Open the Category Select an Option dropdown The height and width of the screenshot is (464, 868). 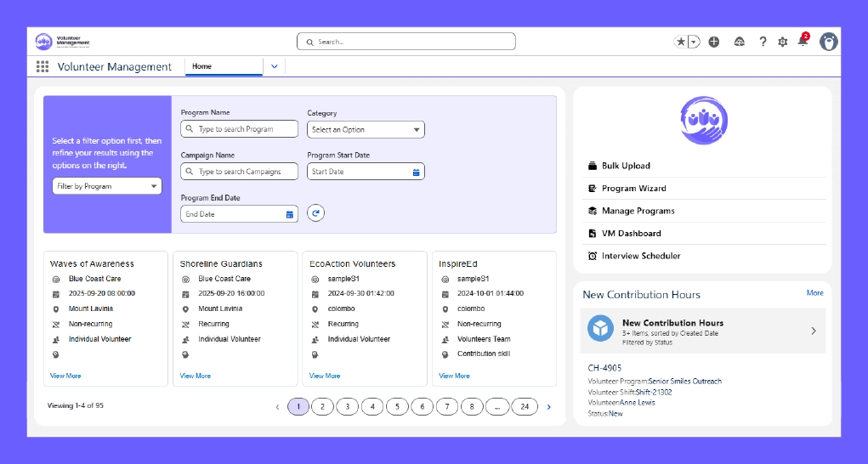coord(366,129)
